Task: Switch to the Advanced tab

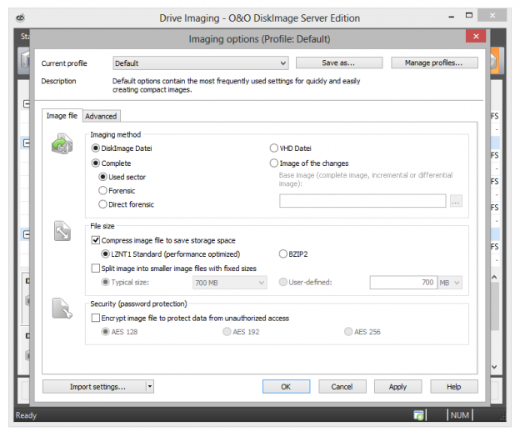Action: pos(101,116)
